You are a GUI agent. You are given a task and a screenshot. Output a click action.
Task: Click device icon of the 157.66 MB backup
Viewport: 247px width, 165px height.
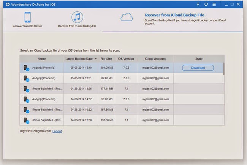coord(26,110)
